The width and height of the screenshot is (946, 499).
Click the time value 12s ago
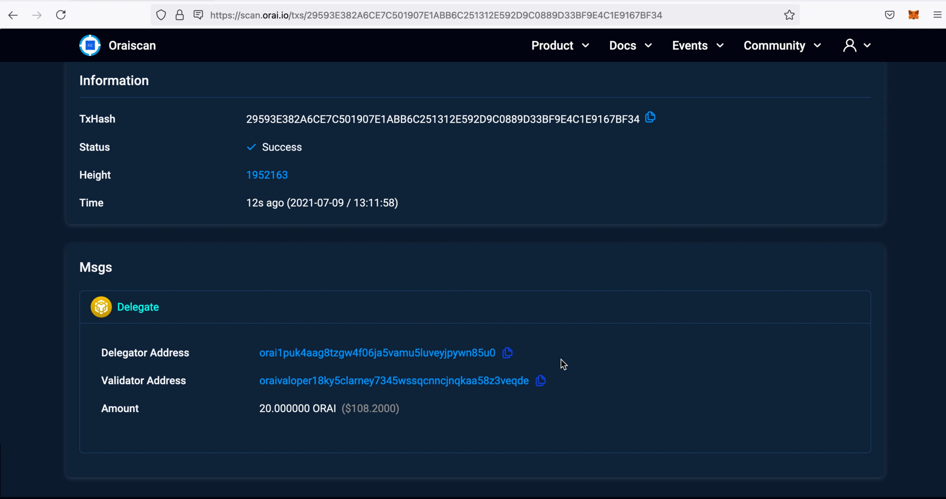[322, 203]
